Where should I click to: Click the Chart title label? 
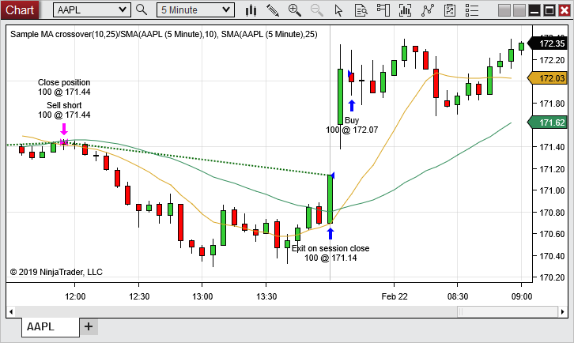pyautogui.click(x=21, y=10)
